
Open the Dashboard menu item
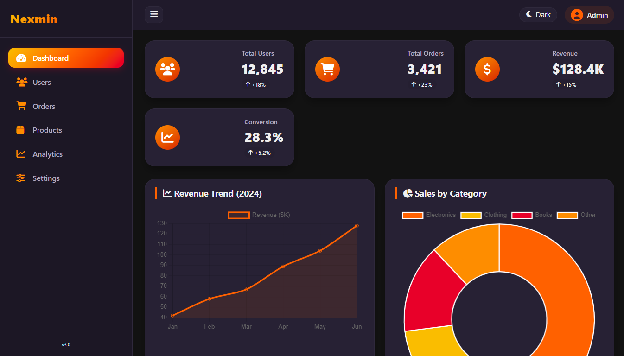pyautogui.click(x=66, y=58)
